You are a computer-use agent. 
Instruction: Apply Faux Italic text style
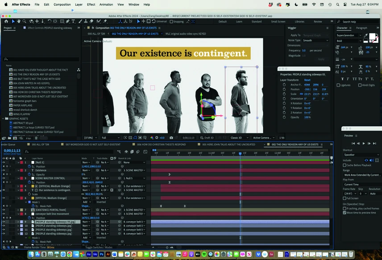click(x=348, y=79)
